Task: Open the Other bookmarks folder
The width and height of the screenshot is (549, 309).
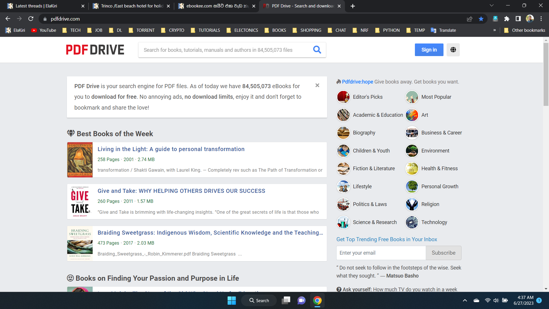Action: 525,30
